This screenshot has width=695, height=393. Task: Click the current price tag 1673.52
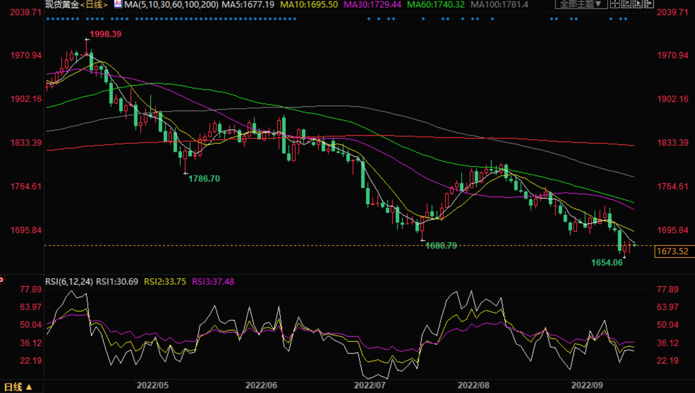click(x=672, y=252)
